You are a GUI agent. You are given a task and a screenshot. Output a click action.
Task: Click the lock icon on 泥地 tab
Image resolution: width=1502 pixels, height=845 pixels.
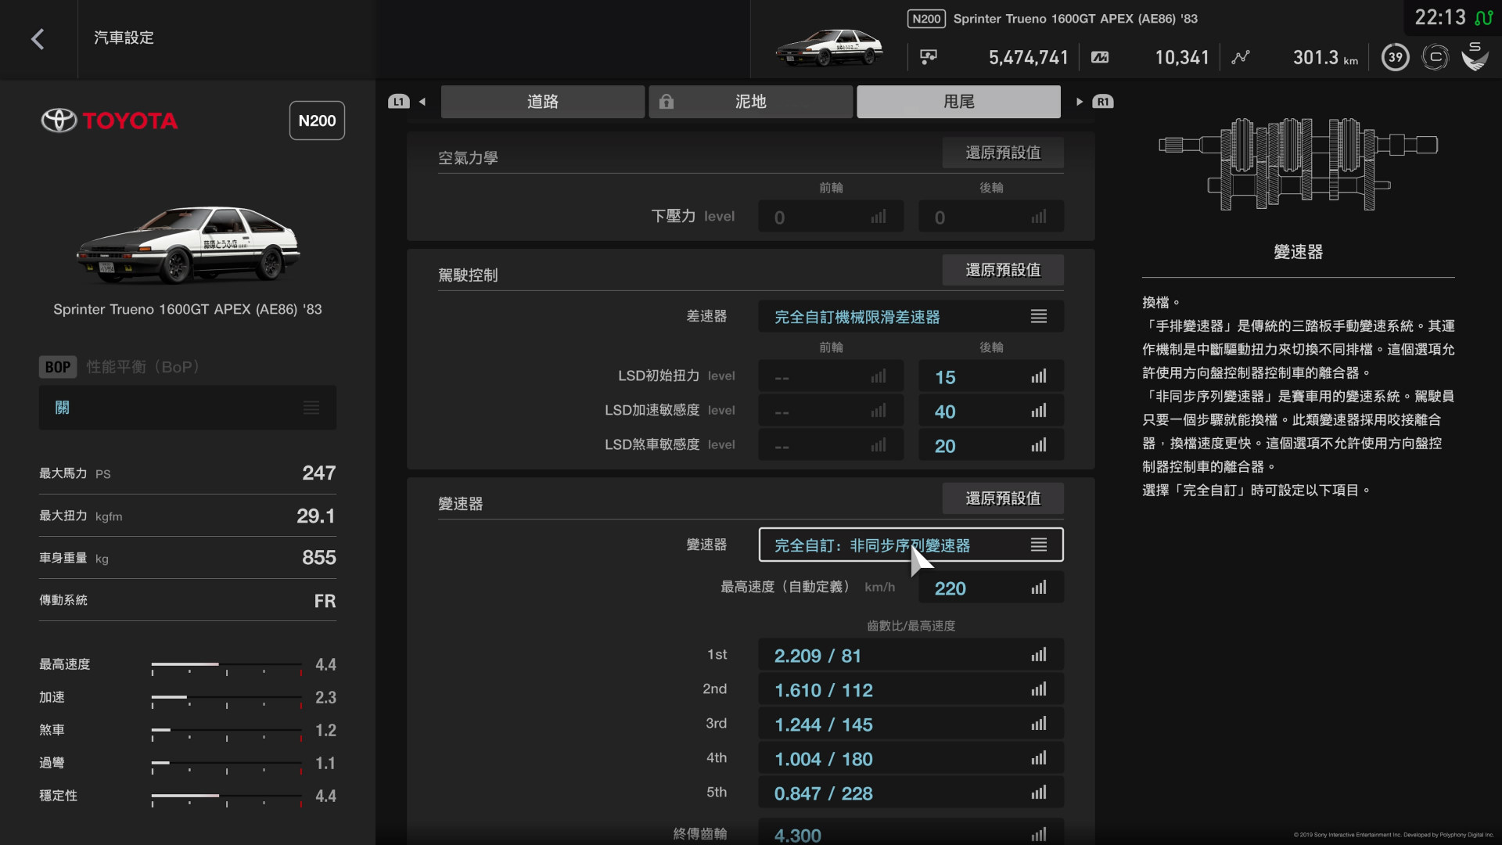pyautogui.click(x=666, y=102)
